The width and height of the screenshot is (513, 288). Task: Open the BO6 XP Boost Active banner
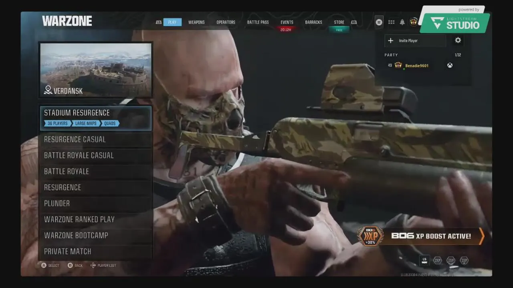click(421, 236)
